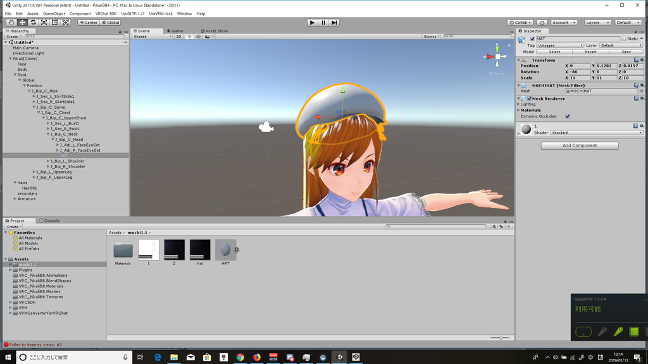Collapse the Transform component
Screen dimensions: 648x364
pyautogui.click(x=519, y=60)
